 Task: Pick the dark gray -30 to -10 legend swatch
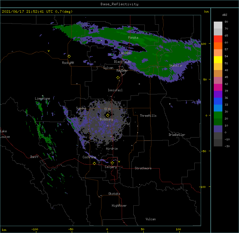(x=218, y=143)
